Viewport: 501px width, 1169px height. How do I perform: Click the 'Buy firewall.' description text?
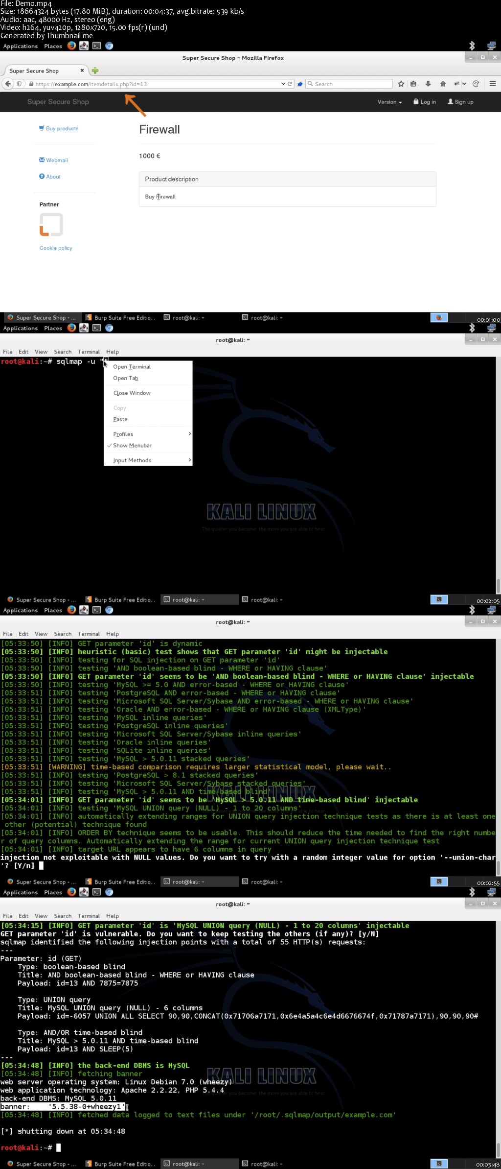click(x=160, y=197)
